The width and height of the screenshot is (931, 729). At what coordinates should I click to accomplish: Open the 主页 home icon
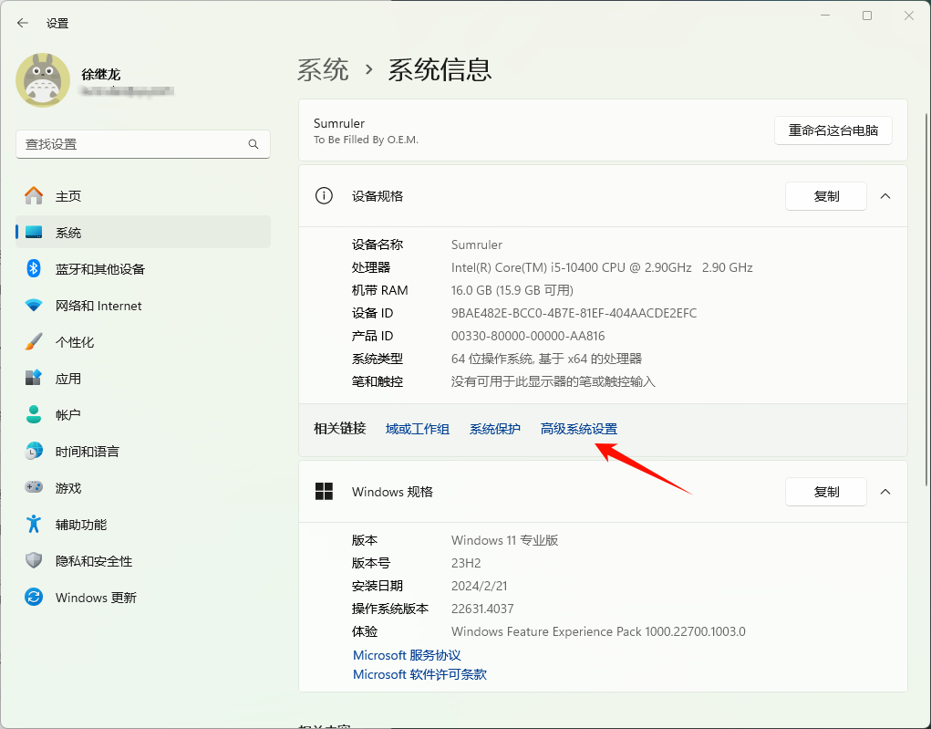click(34, 196)
